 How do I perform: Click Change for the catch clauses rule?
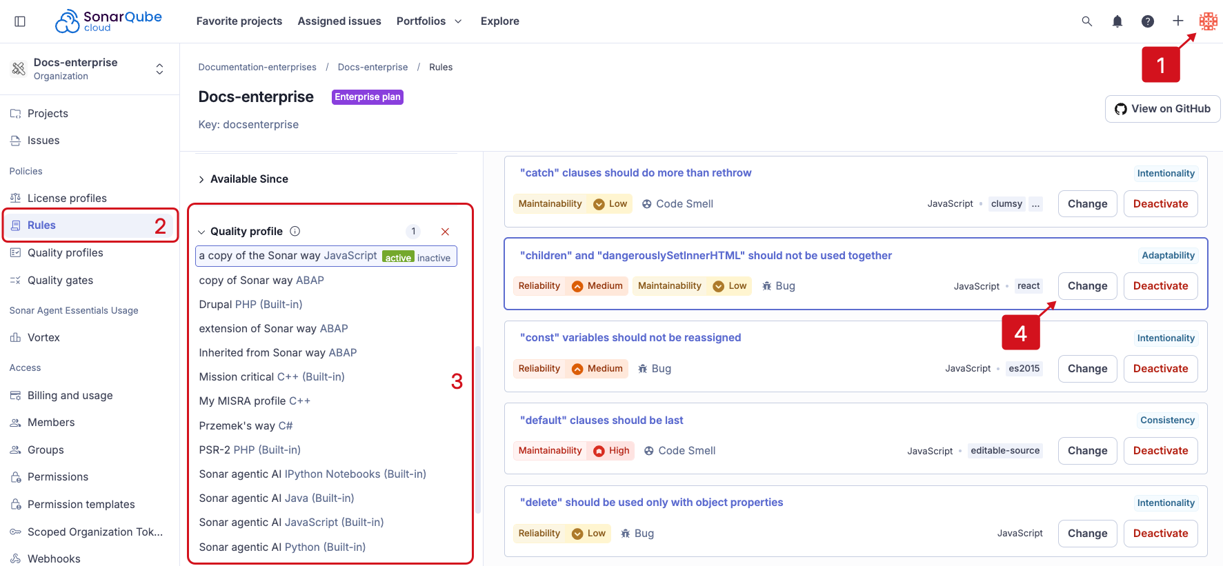coord(1087,204)
